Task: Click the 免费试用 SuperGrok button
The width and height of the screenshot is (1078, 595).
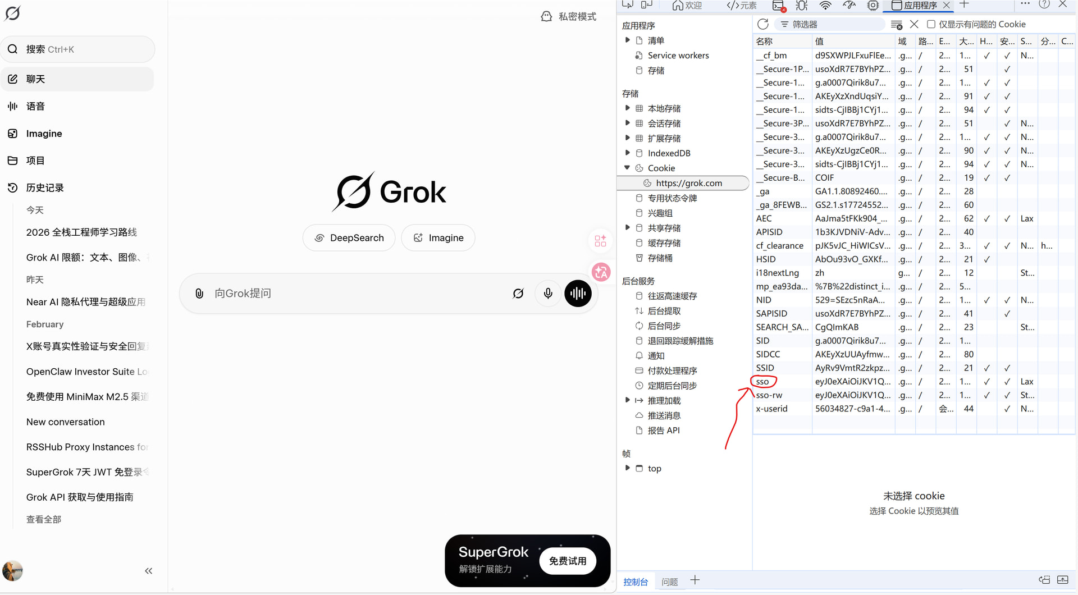Action: pos(568,561)
